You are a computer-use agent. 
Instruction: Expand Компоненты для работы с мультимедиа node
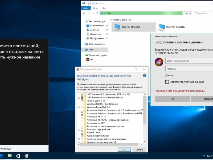point(79,139)
